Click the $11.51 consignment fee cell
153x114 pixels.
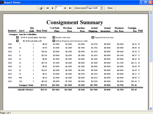tap(134, 63)
